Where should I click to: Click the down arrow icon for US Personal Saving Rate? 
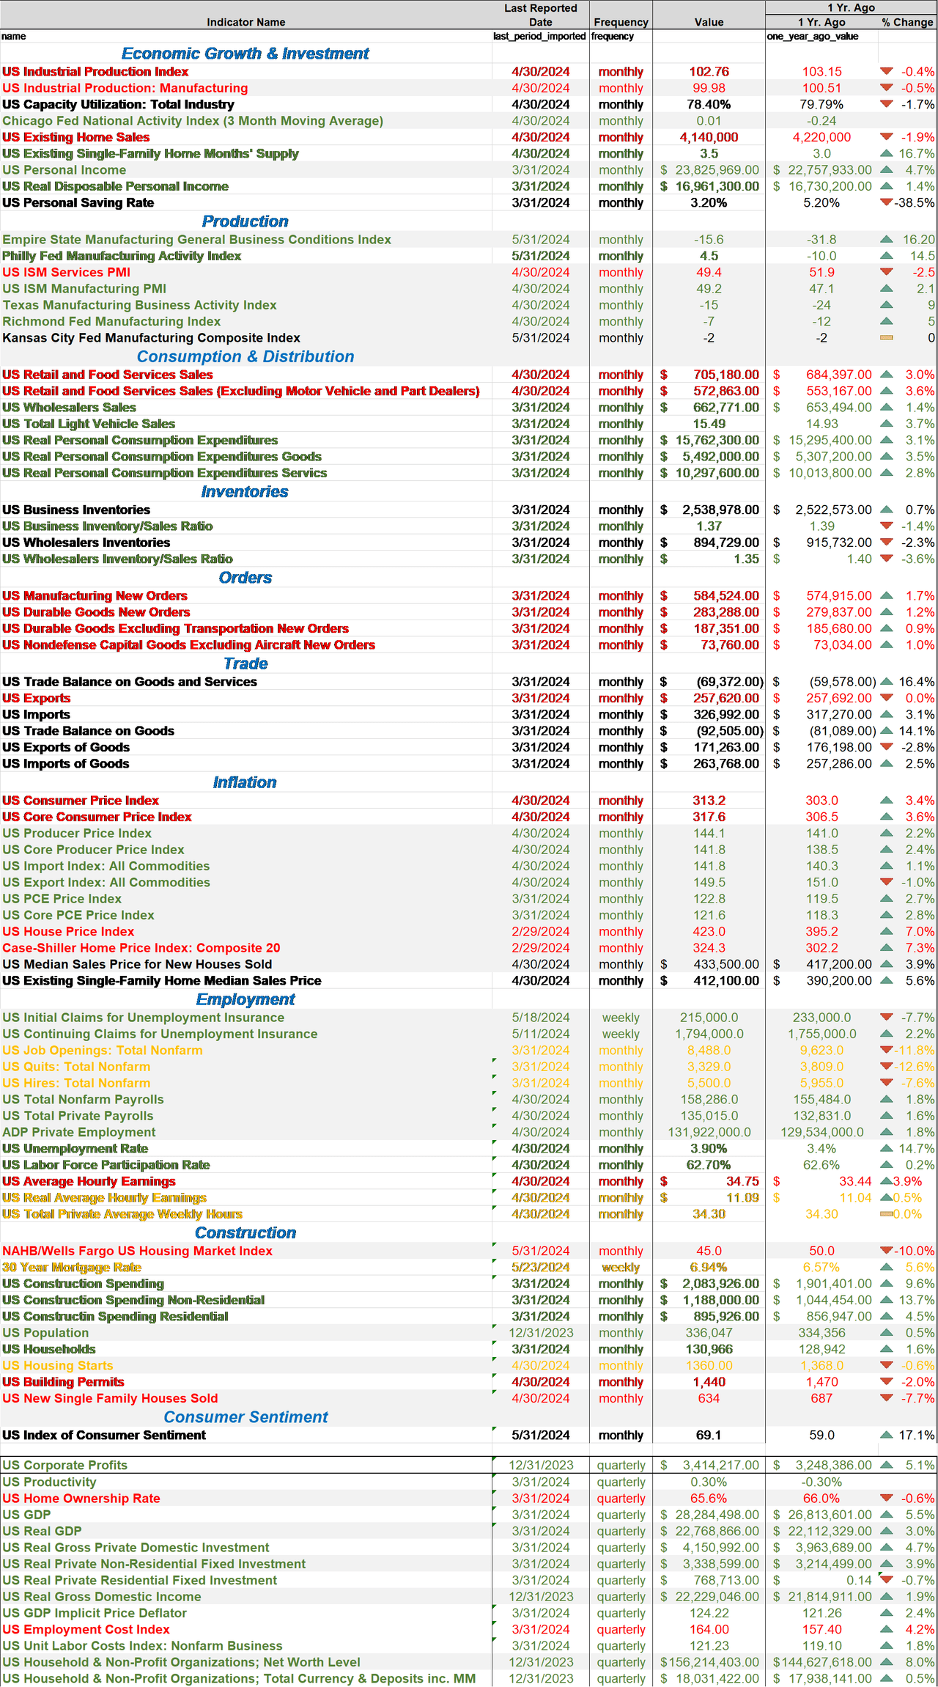click(887, 202)
